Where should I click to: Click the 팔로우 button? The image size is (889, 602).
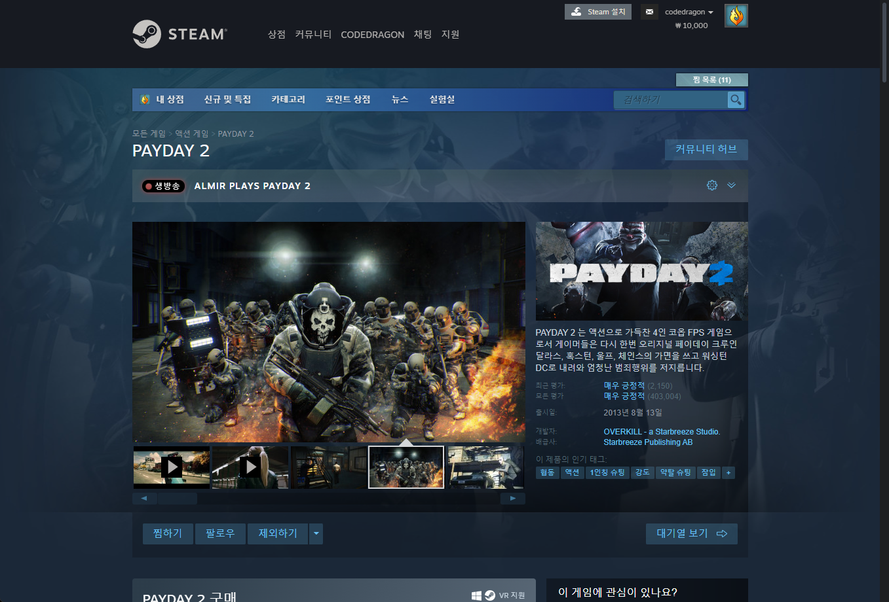click(x=220, y=534)
